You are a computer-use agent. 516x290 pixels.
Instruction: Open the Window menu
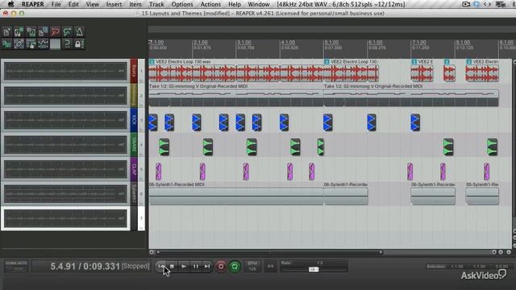tap(258, 4)
